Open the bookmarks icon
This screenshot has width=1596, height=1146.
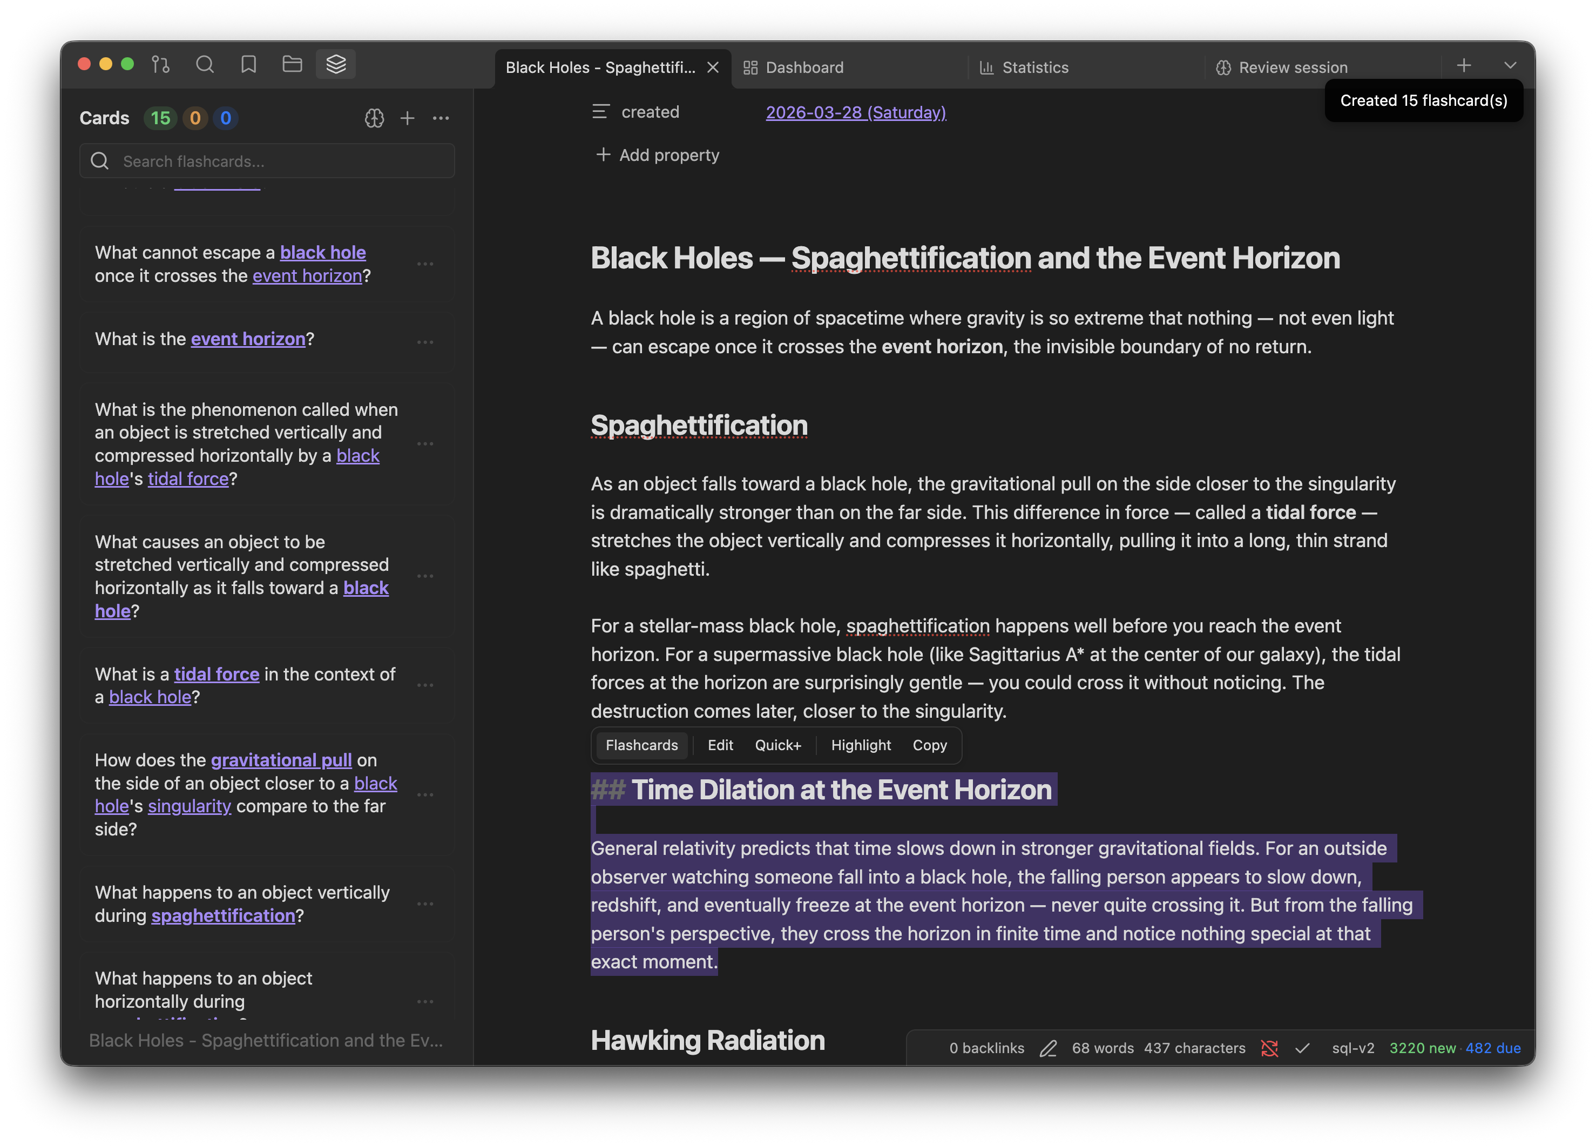[x=248, y=65]
